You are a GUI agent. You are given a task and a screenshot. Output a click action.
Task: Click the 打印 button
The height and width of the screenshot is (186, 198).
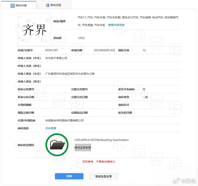pyautogui.click(x=69, y=176)
